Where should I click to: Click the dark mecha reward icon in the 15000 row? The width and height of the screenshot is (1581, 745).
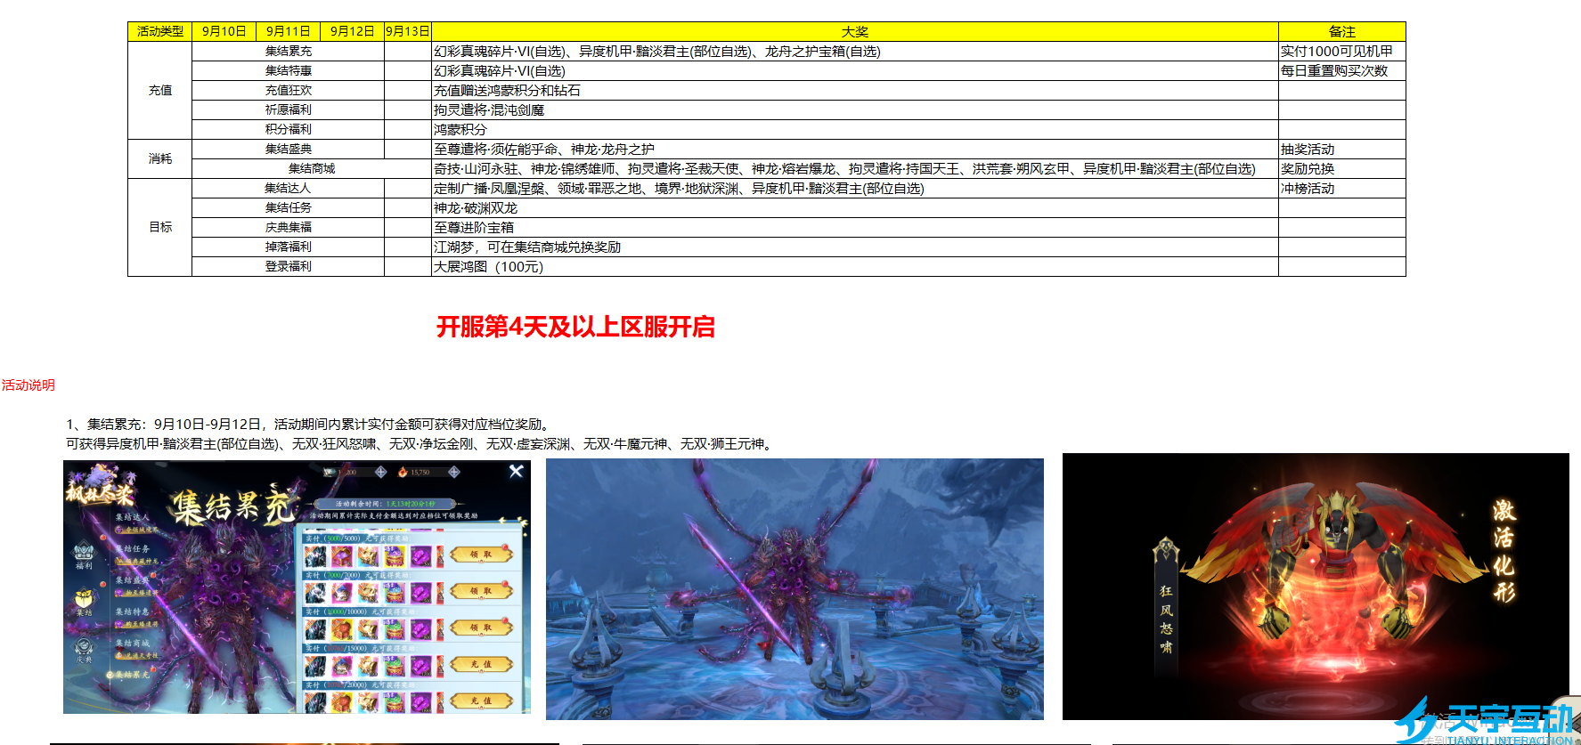click(315, 666)
